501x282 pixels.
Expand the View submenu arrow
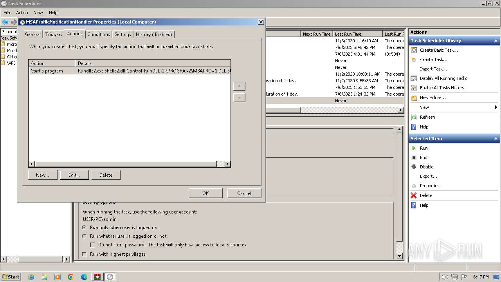(496, 107)
